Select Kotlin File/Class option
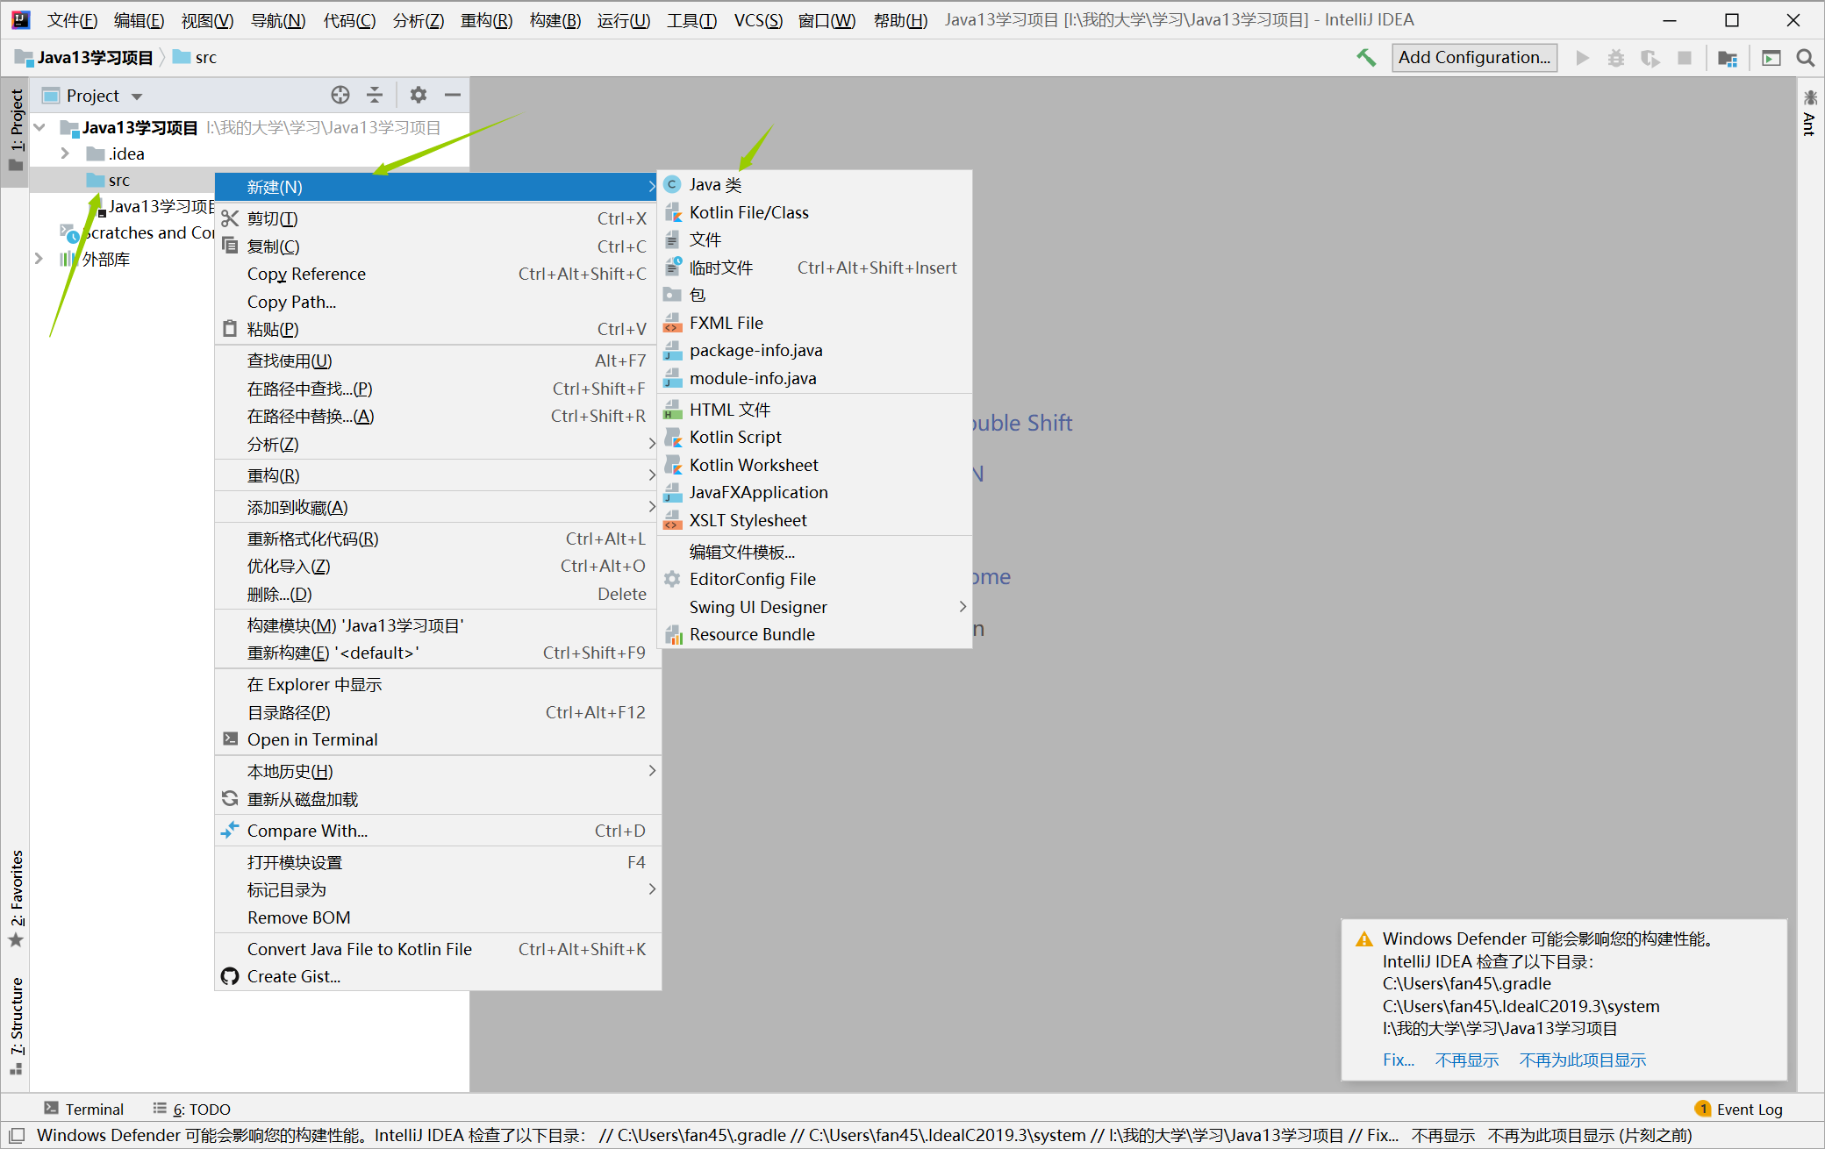This screenshot has height=1149, width=1825. tap(749, 211)
